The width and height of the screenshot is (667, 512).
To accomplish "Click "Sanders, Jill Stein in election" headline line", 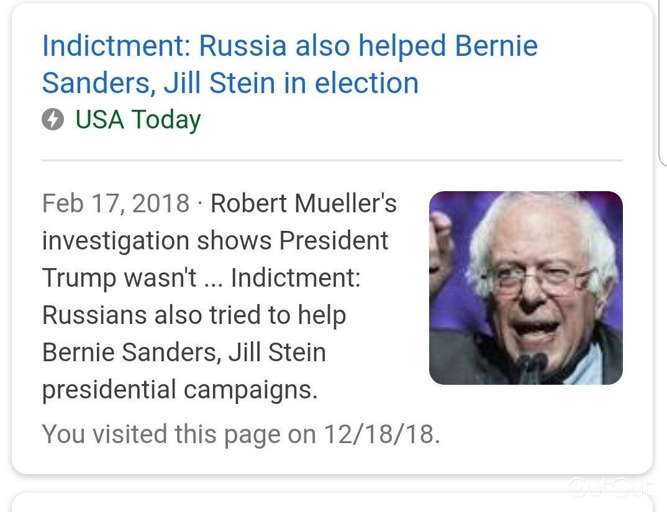I will 230,83.
